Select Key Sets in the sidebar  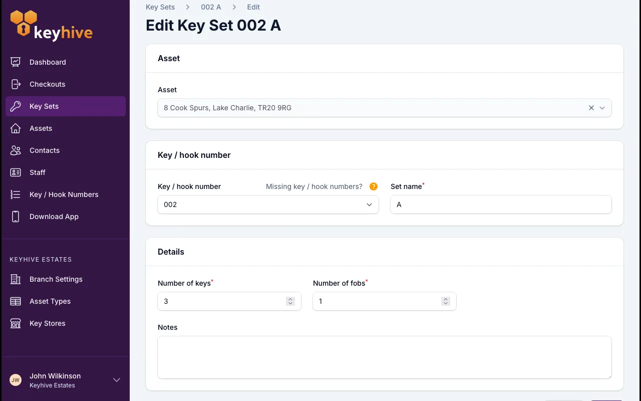click(x=66, y=106)
